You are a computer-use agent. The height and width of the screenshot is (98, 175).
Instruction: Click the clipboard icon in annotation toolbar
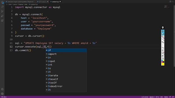click(163, 59)
